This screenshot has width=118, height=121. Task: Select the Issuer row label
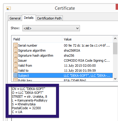22,60
